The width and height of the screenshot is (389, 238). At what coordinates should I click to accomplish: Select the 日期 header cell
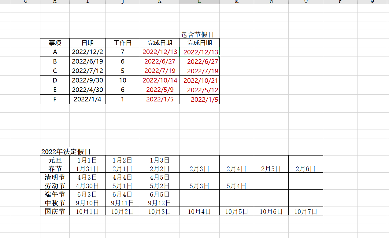click(87, 43)
